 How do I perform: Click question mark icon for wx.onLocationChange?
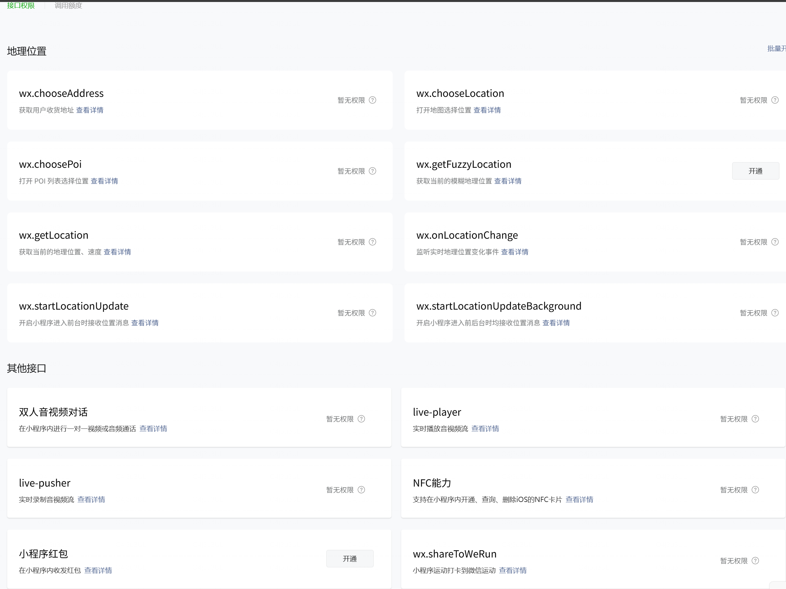[x=775, y=242]
